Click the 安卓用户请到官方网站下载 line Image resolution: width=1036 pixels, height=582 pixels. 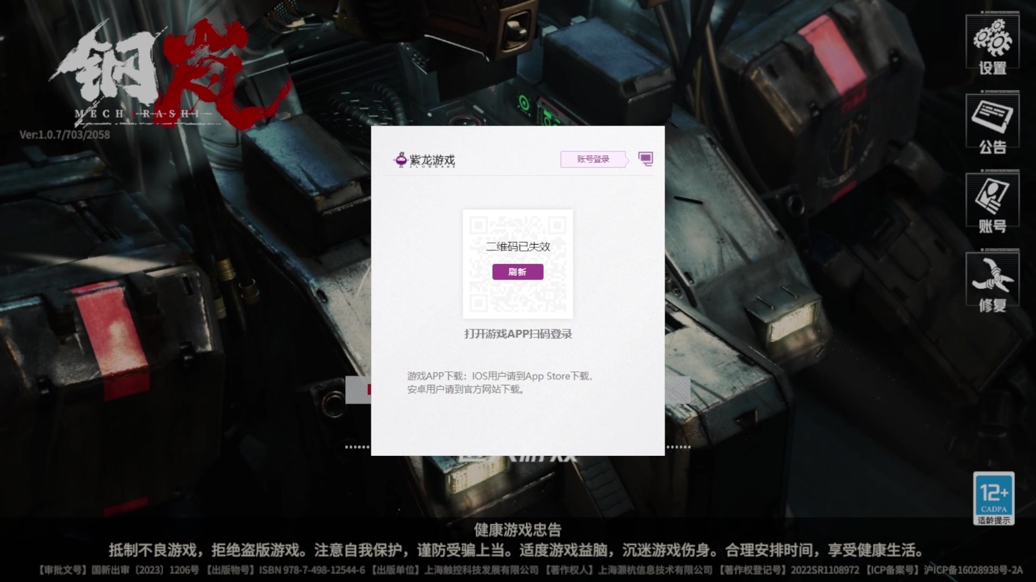465,389
